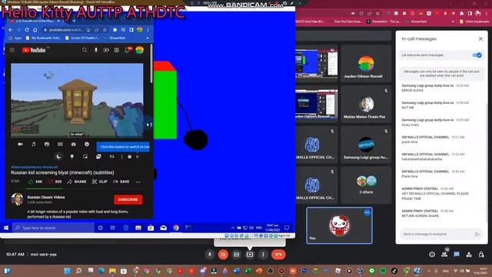This screenshot has height=277, width=492.
Task: Reload the page in the VM browser
Action: pos(27,30)
